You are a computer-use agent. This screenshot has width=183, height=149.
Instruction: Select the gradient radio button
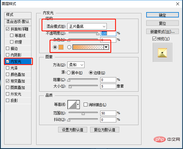[x=69, y=47]
